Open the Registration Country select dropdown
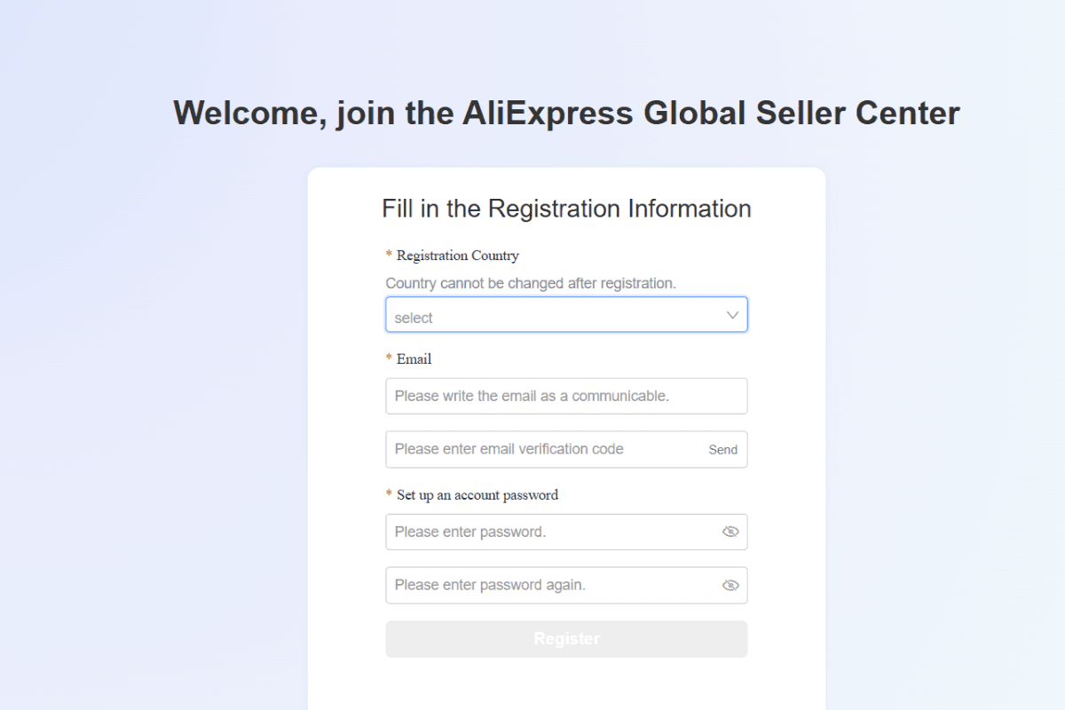This screenshot has height=710, width=1065. coord(566,315)
